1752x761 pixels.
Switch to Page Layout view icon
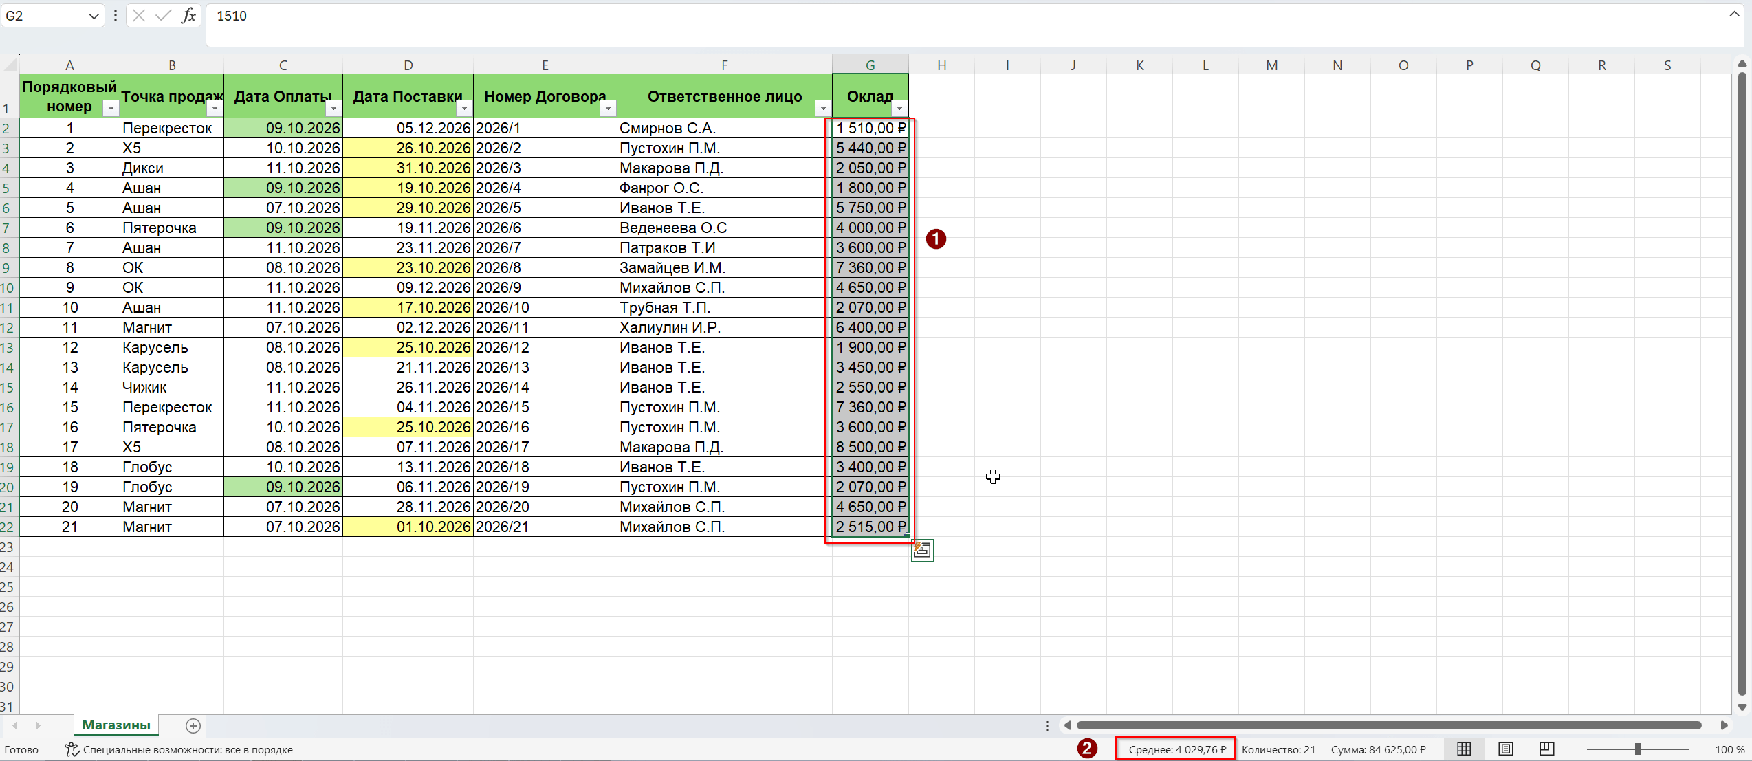(1506, 749)
